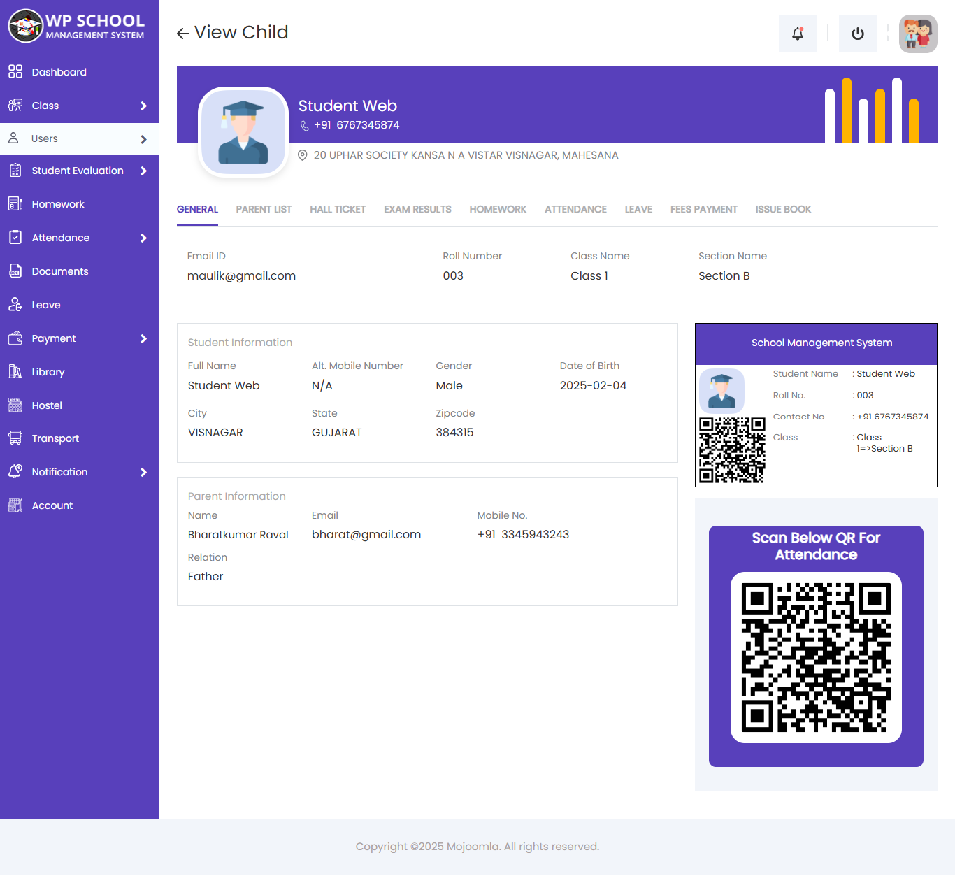The height and width of the screenshot is (876, 955).
Task: Open Leave menu label
Action: 46,305
